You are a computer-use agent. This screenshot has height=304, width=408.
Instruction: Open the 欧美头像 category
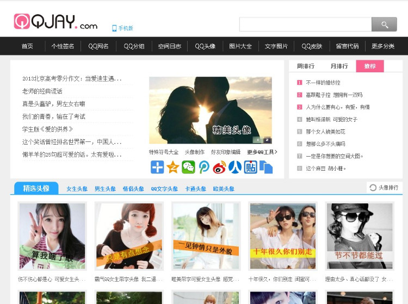[x=224, y=189]
